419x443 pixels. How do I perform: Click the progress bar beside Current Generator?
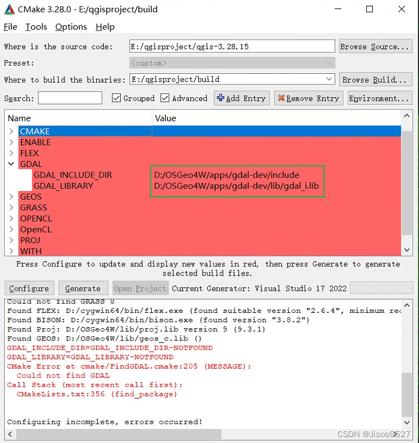[381, 288]
